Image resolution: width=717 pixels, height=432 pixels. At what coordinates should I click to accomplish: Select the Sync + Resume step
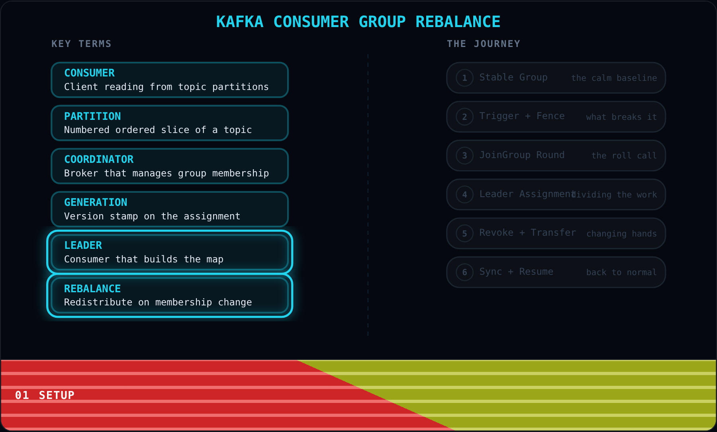tap(556, 272)
